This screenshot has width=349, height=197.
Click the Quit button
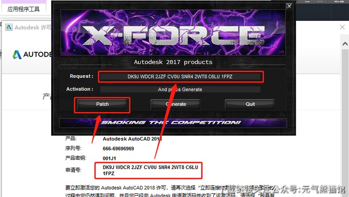(x=250, y=104)
